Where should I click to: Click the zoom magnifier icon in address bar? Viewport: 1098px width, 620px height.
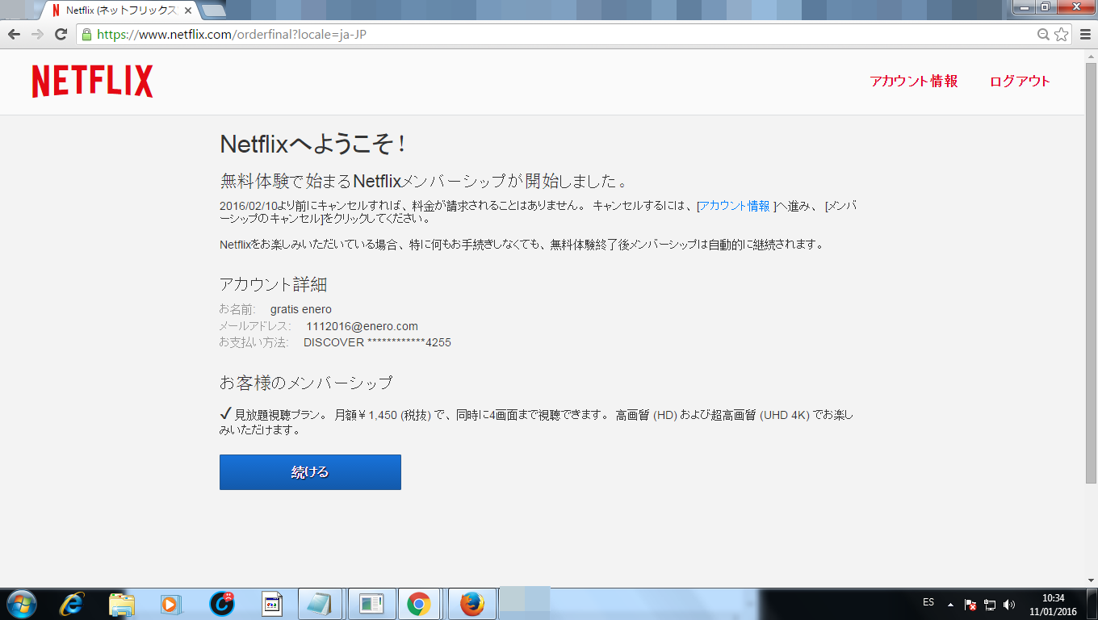1043,34
